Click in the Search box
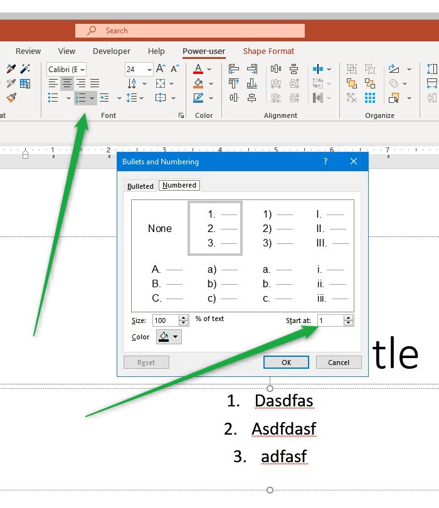 tap(190, 31)
